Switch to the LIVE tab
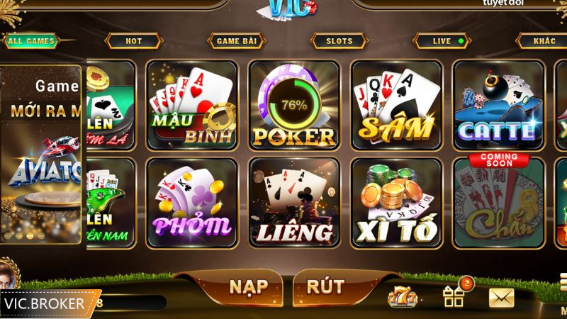This screenshot has width=567, height=319. click(442, 41)
